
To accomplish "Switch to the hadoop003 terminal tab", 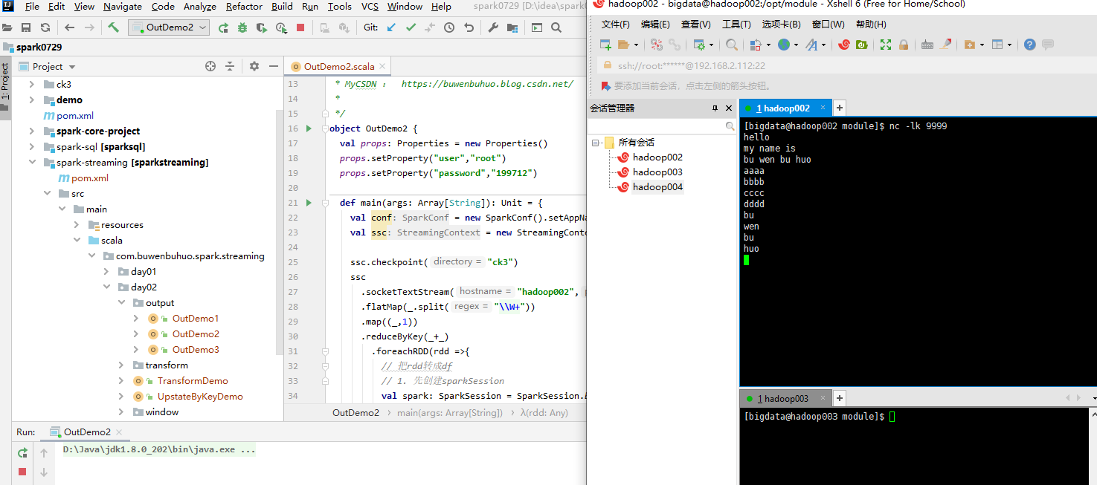I will point(785,399).
